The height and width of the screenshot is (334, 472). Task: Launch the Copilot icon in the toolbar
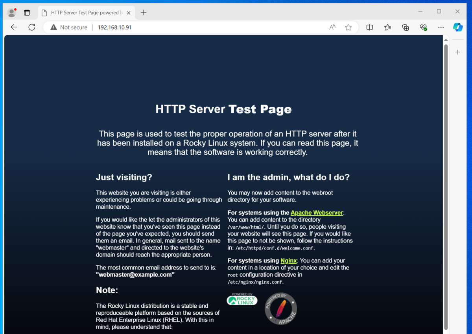(x=457, y=27)
